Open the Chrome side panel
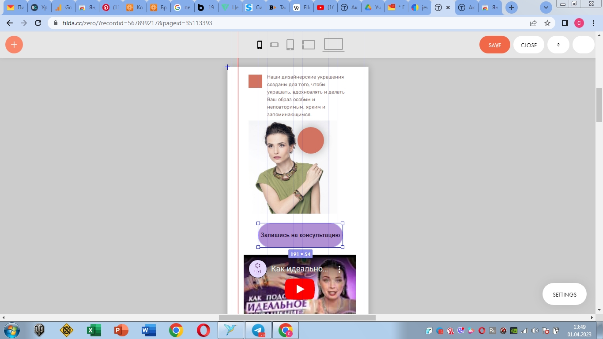Image resolution: width=603 pixels, height=339 pixels. point(565,23)
